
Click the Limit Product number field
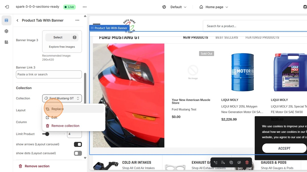click(x=74, y=134)
